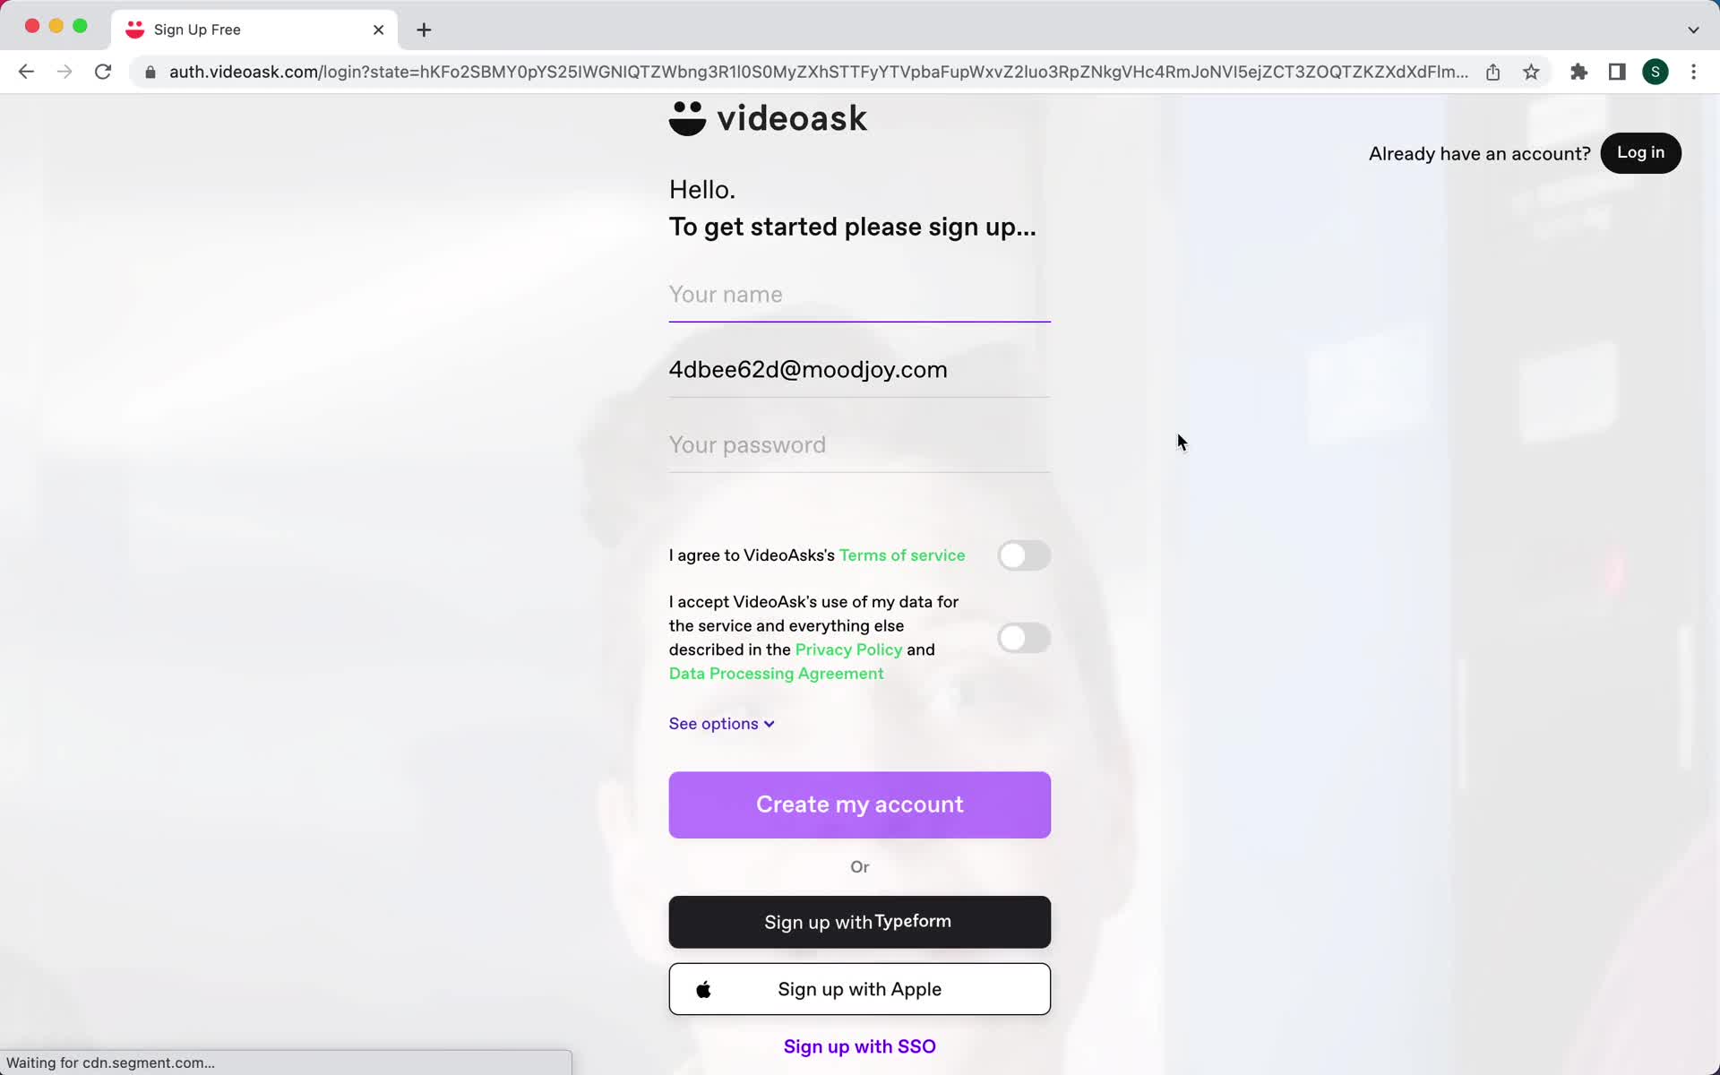Click the browser extensions puzzle icon
The height and width of the screenshot is (1075, 1720).
point(1578,72)
